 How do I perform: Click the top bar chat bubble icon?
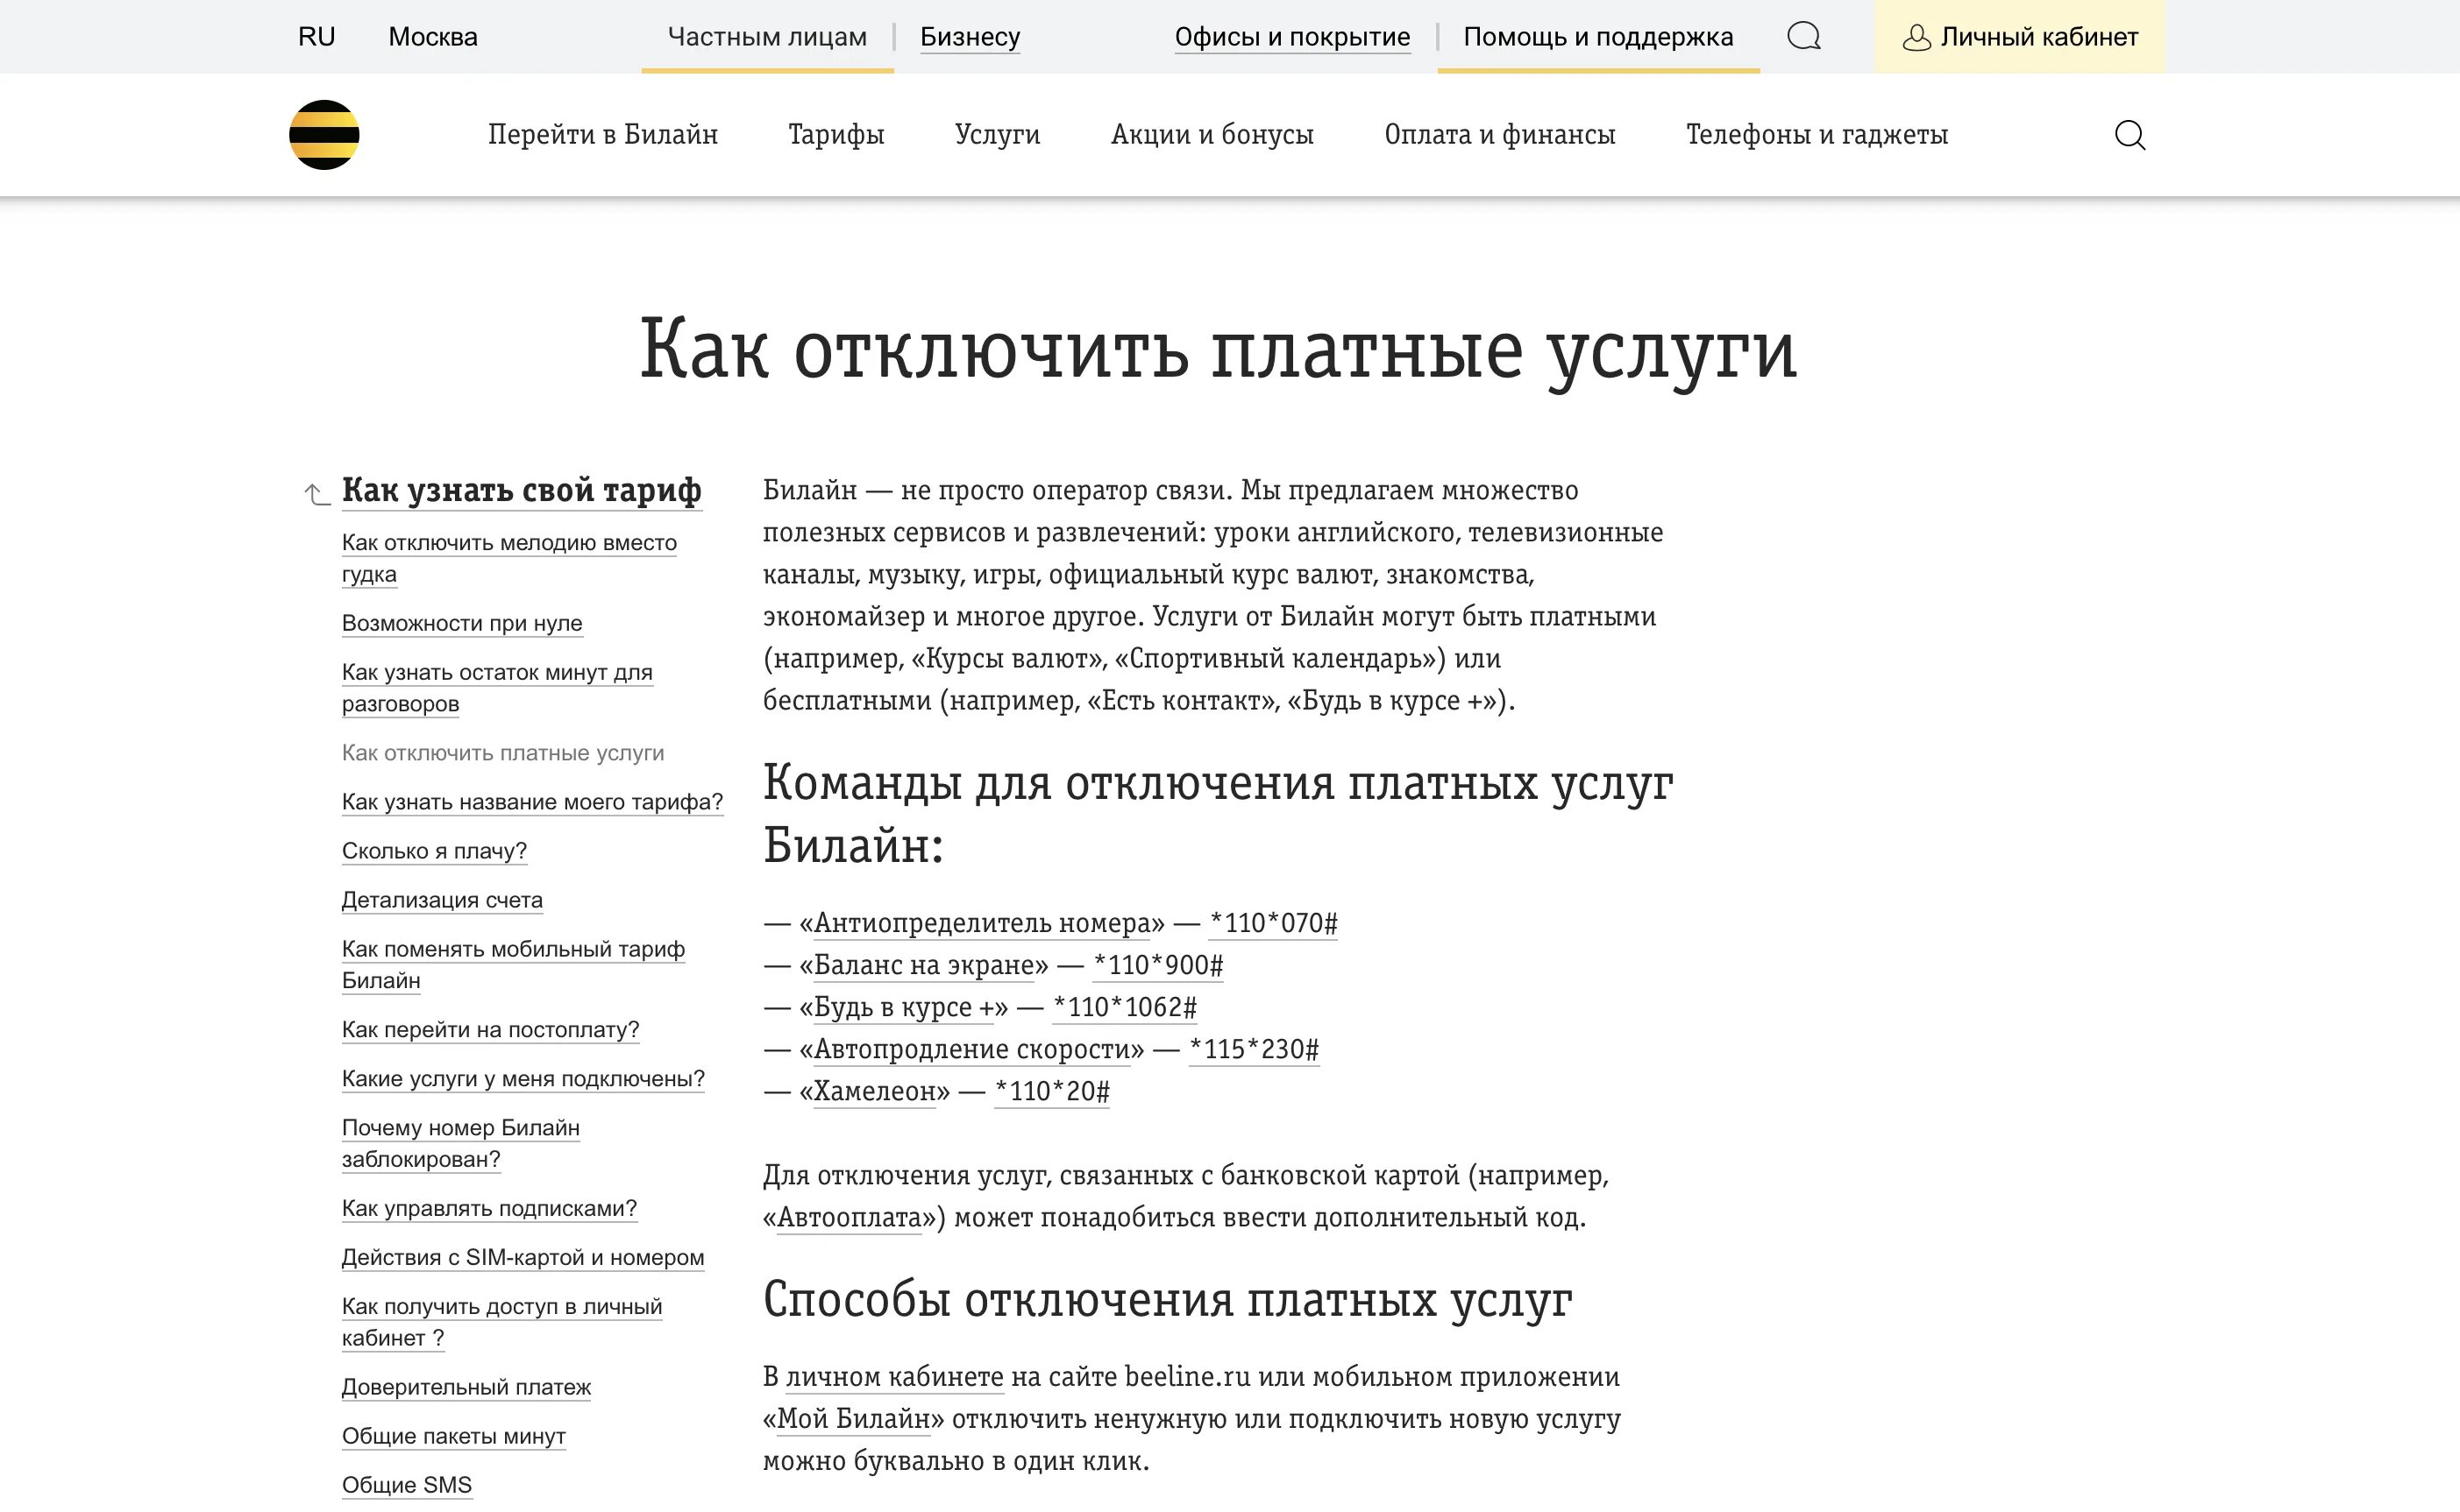(1803, 37)
